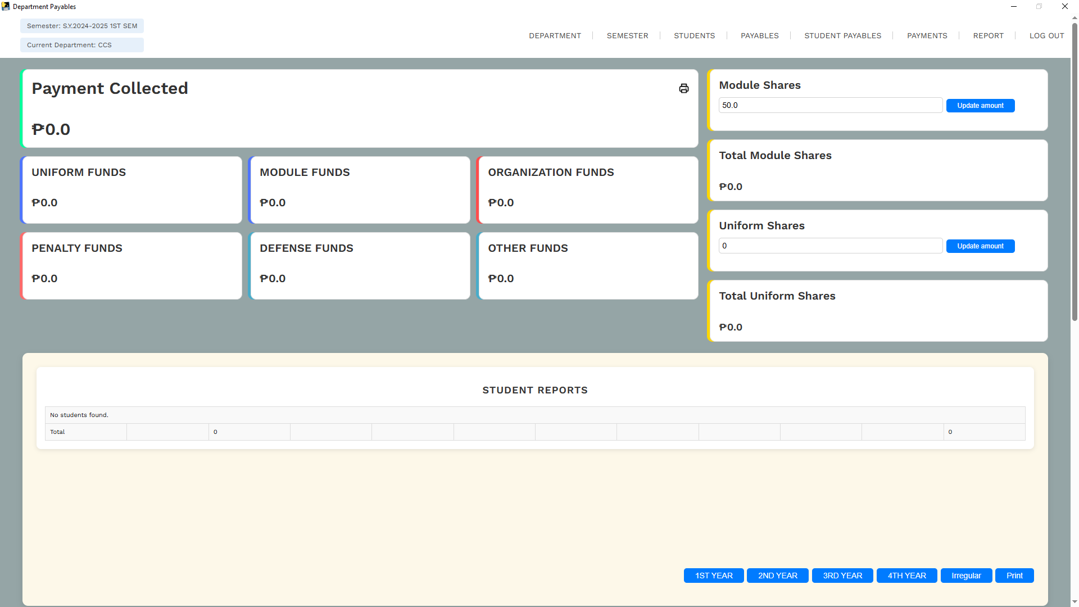Update amount for Module Shares

(x=980, y=105)
